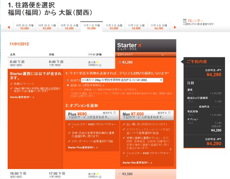The width and height of the screenshot is (230, 179).
Task: Select 11月1日 木曜 ¥3,290 date tab
Action: tap(92, 27)
